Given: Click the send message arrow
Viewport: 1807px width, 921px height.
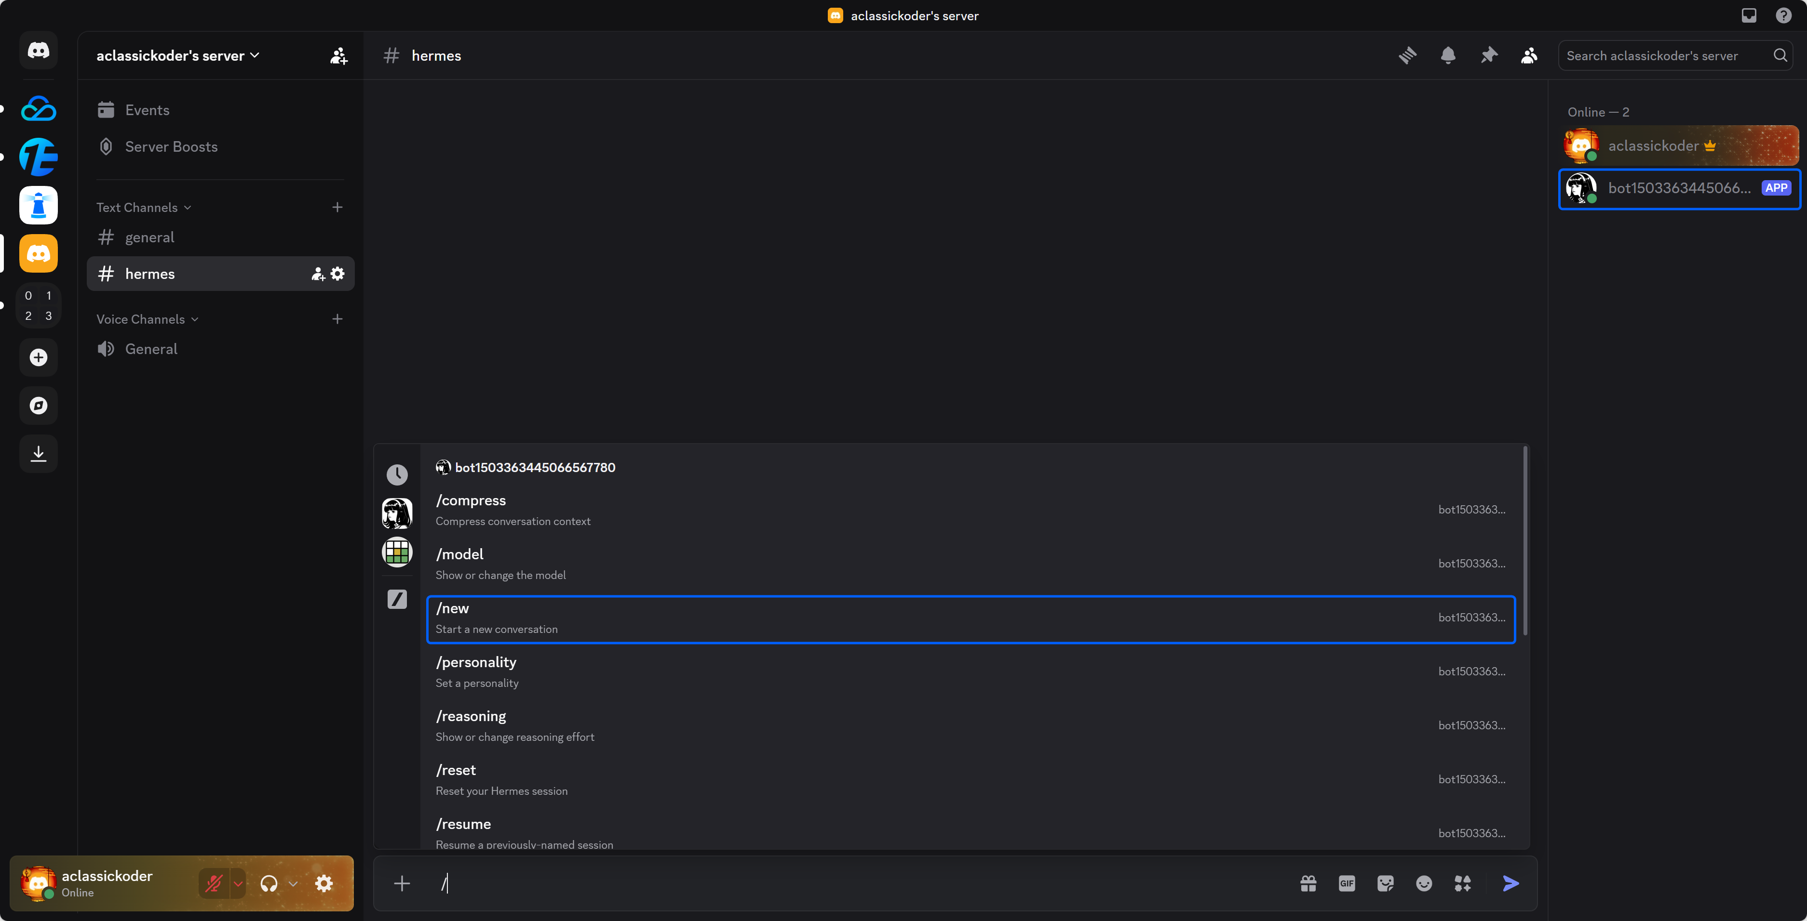Looking at the screenshot, I should point(1511,883).
